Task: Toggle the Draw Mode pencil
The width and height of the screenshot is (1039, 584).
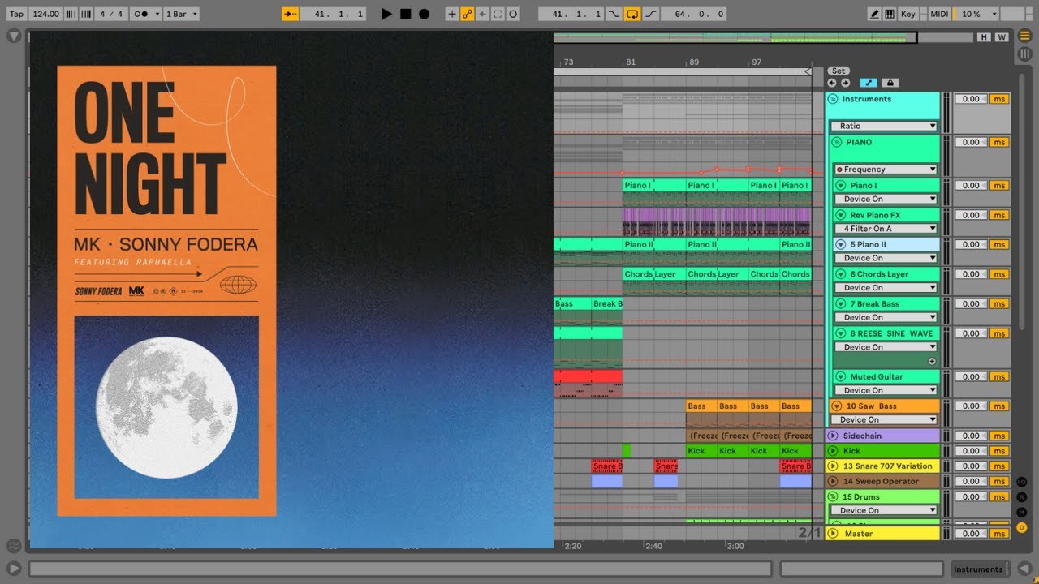Action: point(874,14)
